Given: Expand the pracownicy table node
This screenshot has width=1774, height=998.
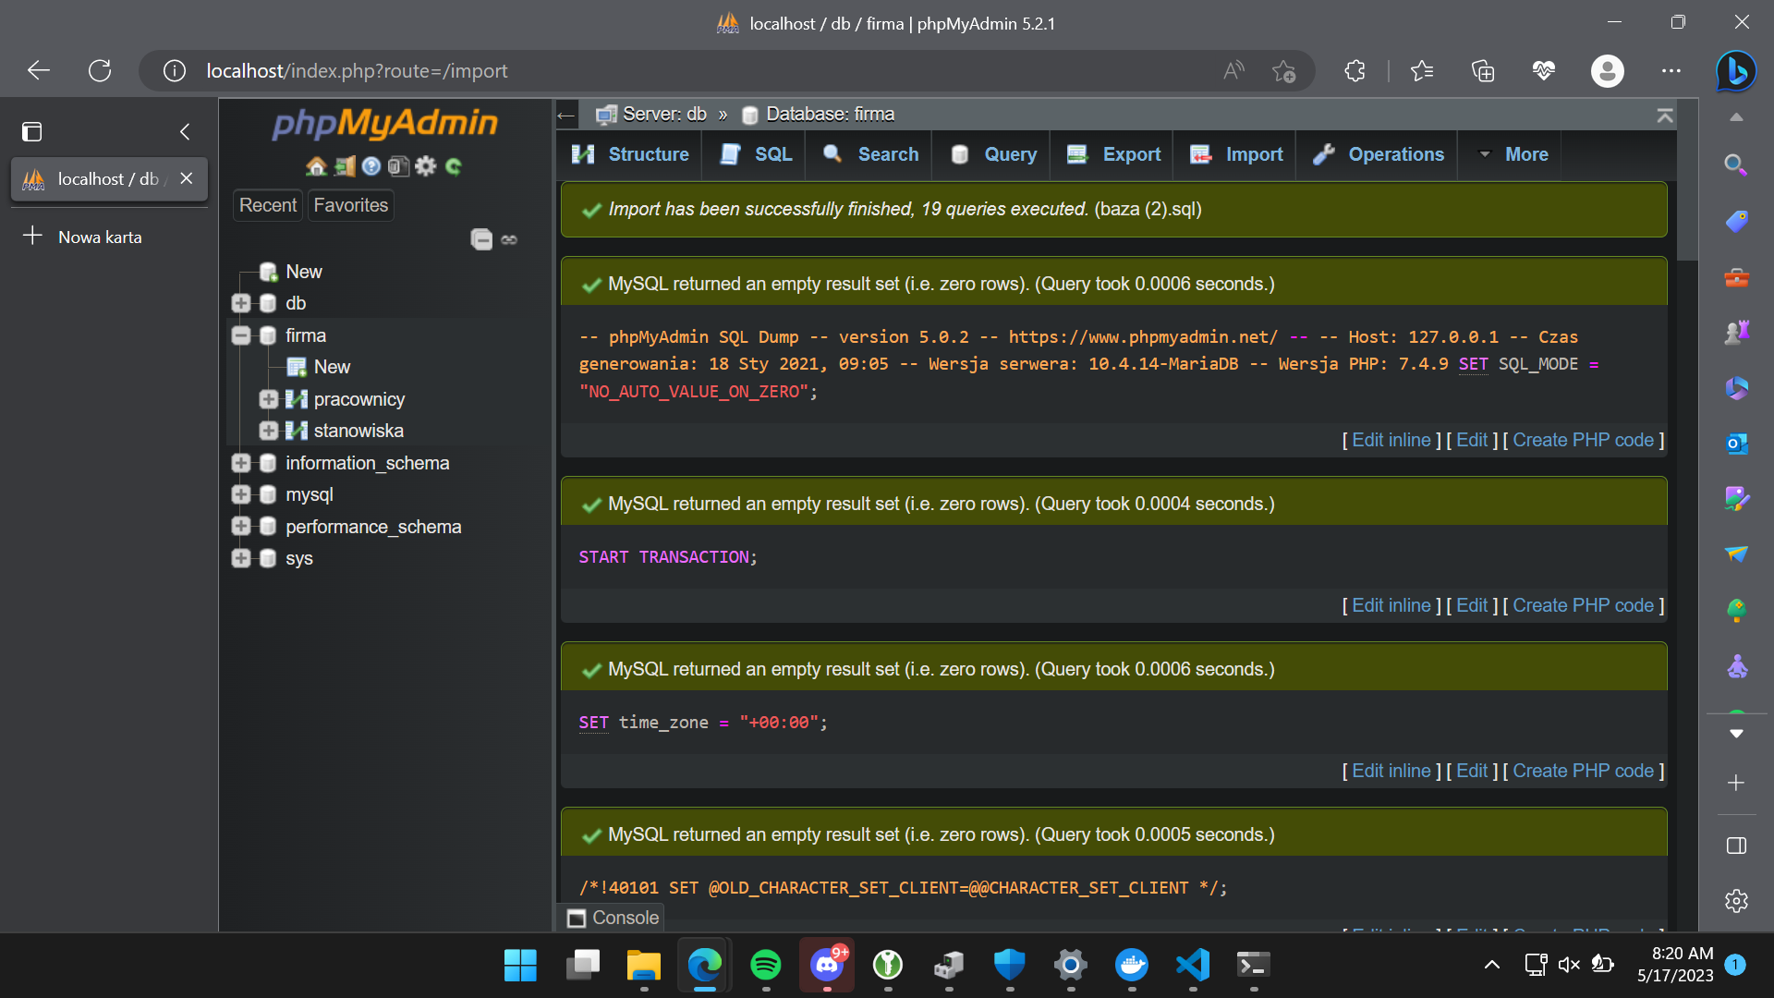Looking at the screenshot, I should [269, 399].
